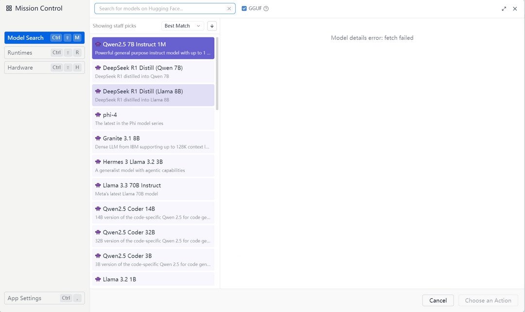Click '14B version of the code-specific' description

tap(153, 217)
